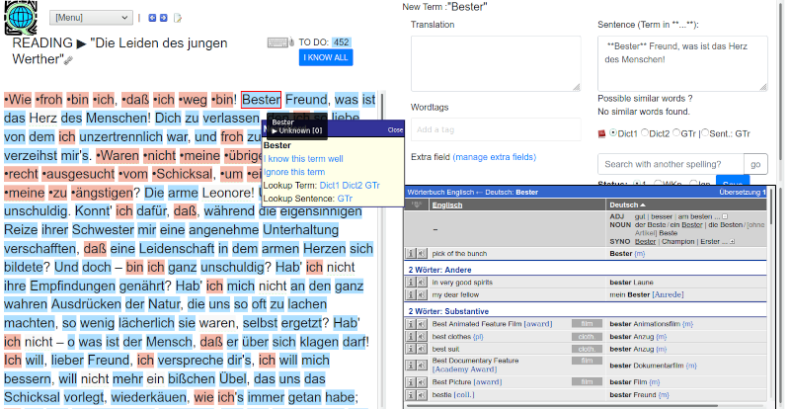
Task: Play audio for my dear fellow
Action: (x=422, y=294)
